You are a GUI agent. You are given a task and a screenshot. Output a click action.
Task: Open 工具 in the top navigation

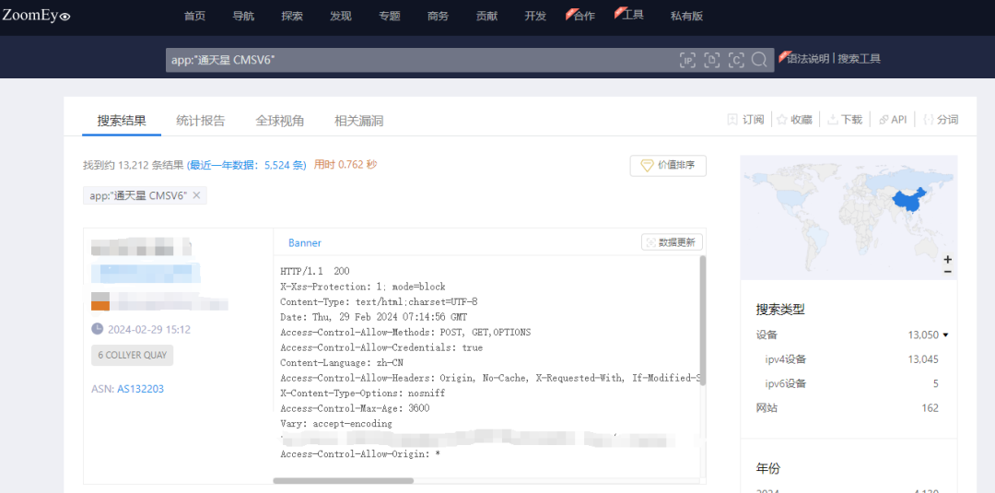tap(633, 15)
